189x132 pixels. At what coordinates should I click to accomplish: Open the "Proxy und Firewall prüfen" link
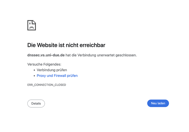(x=57, y=76)
